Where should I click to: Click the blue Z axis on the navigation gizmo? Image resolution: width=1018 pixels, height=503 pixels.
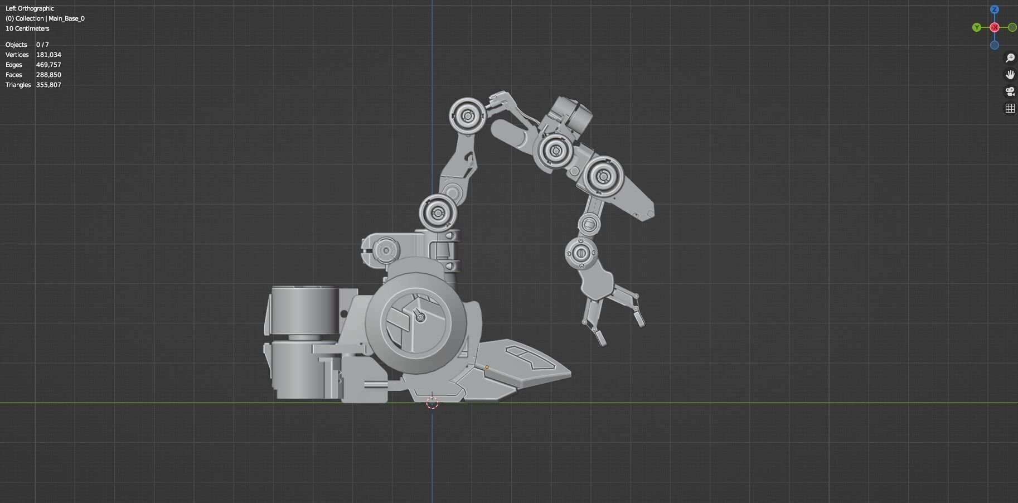pos(994,10)
